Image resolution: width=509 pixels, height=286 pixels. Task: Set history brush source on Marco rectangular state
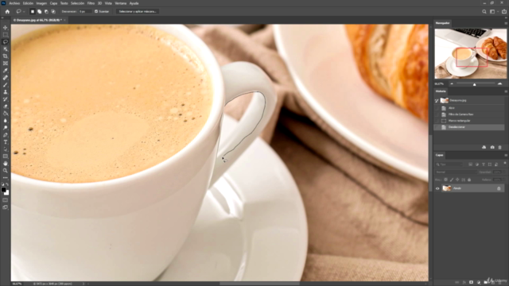point(437,121)
